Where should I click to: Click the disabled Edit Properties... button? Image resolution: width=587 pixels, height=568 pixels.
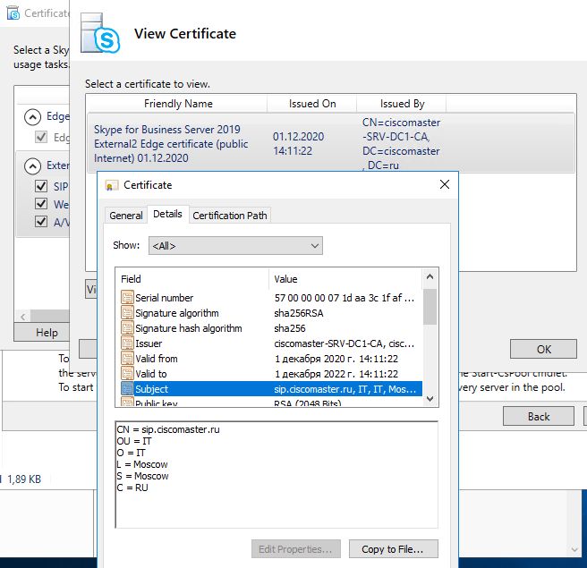(x=296, y=549)
